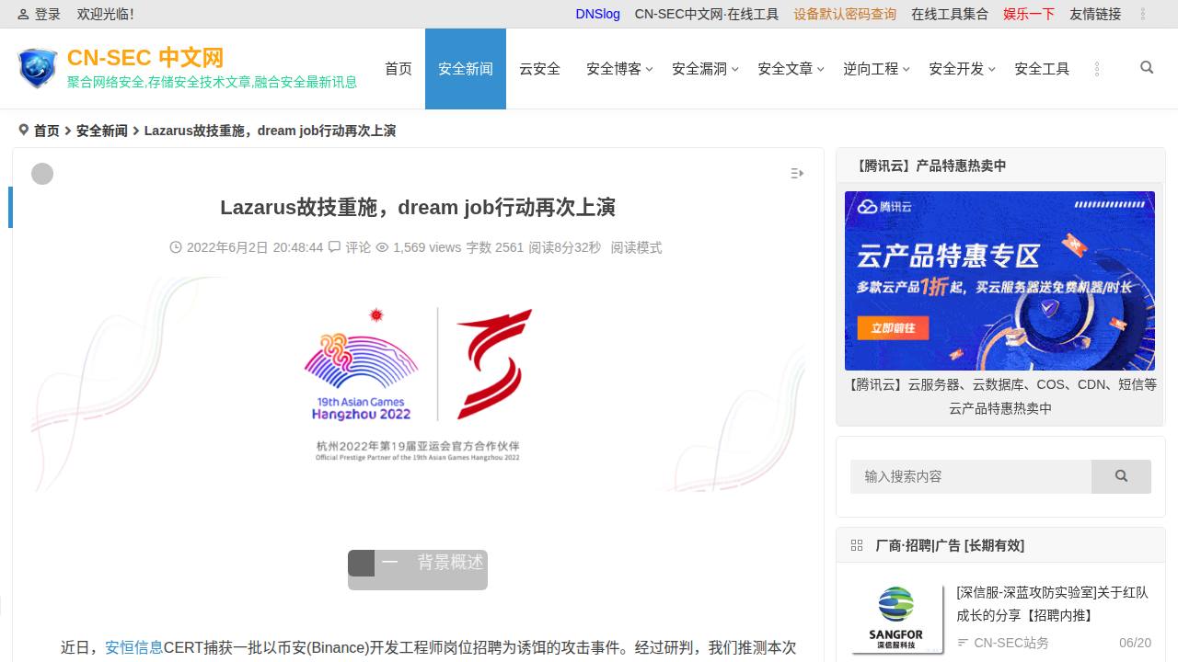Click the sidebar search submit button
1178x662 pixels.
(x=1121, y=476)
